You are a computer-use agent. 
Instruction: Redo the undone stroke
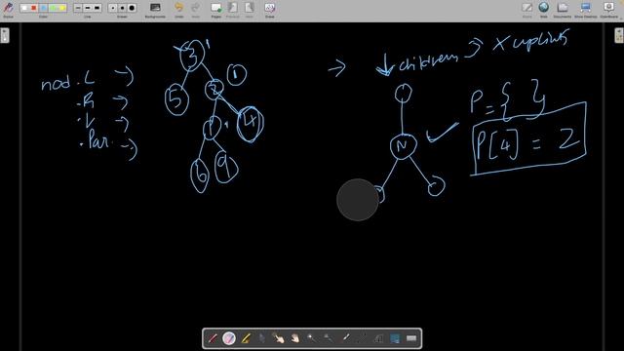pos(195,10)
